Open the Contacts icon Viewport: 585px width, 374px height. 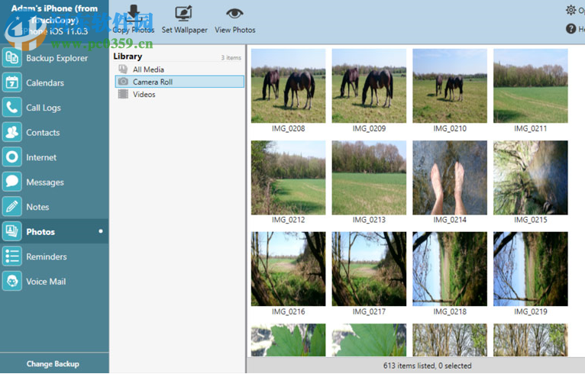12,132
